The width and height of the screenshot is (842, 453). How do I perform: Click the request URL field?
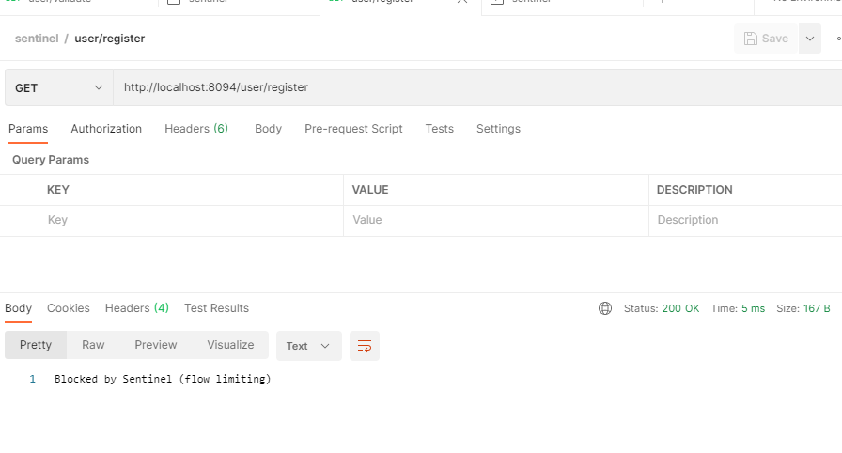pyautogui.click(x=477, y=87)
